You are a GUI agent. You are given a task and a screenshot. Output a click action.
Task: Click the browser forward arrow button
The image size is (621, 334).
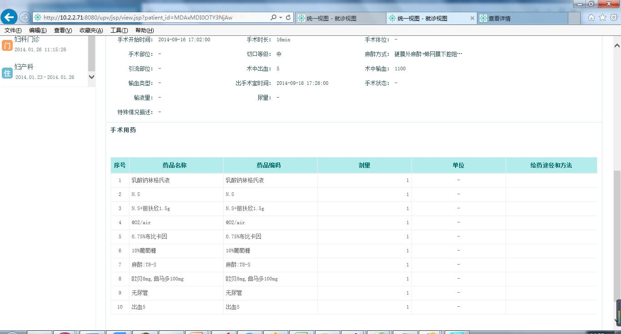click(x=25, y=17)
